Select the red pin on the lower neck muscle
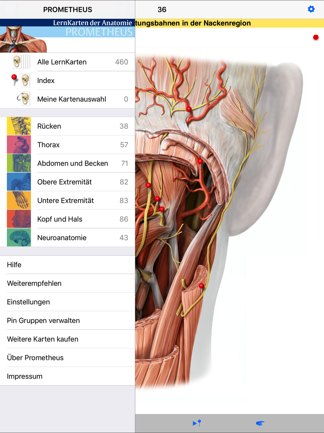Viewport: 324px width, 433px height. [201, 286]
